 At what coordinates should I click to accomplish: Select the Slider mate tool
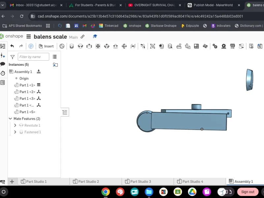tap(89, 46)
